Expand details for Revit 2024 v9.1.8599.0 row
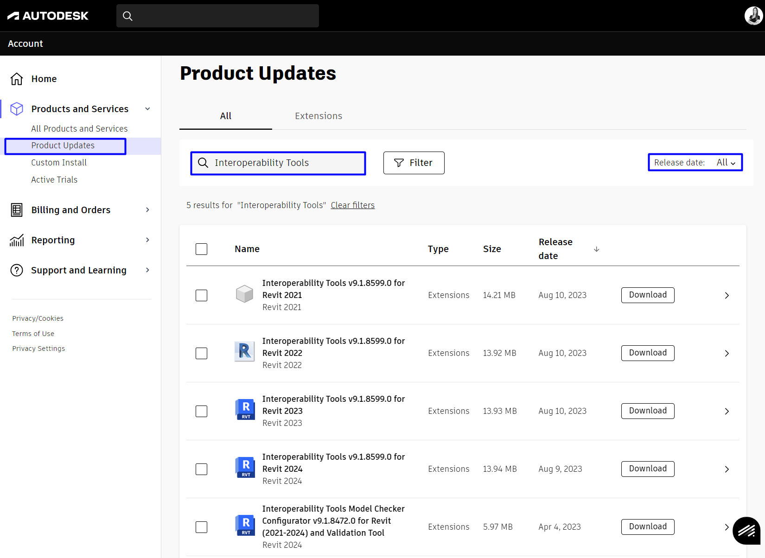This screenshot has height=558, width=765. tap(727, 469)
